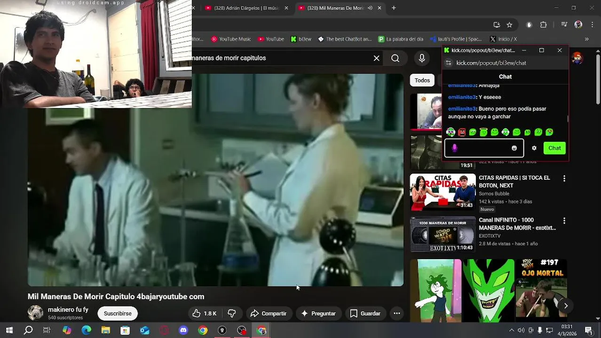Open the CITAS RAPIDAS video title
This screenshot has width=601, height=338.
pyautogui.click(x=514, y=182)
